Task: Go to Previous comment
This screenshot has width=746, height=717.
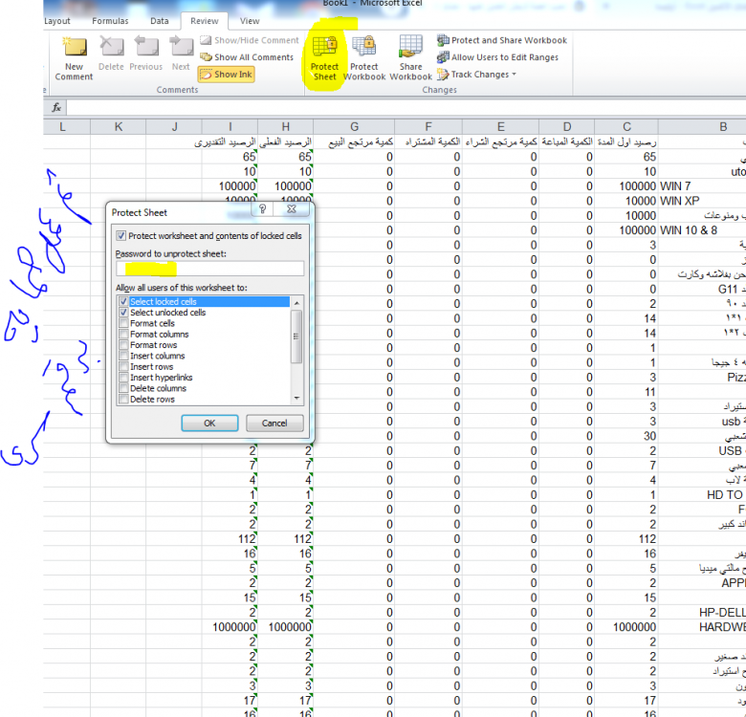Action: pos(146,54)
